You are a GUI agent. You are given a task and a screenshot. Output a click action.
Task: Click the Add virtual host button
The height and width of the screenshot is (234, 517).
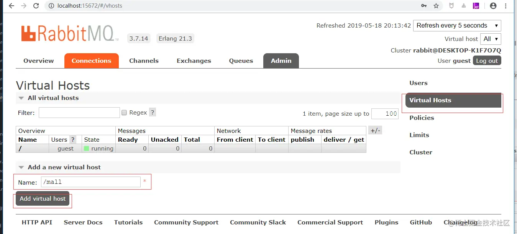click(43, 199)
